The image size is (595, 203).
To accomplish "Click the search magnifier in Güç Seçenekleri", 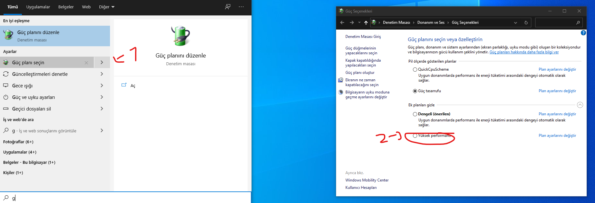I will (x=578, y=22).
